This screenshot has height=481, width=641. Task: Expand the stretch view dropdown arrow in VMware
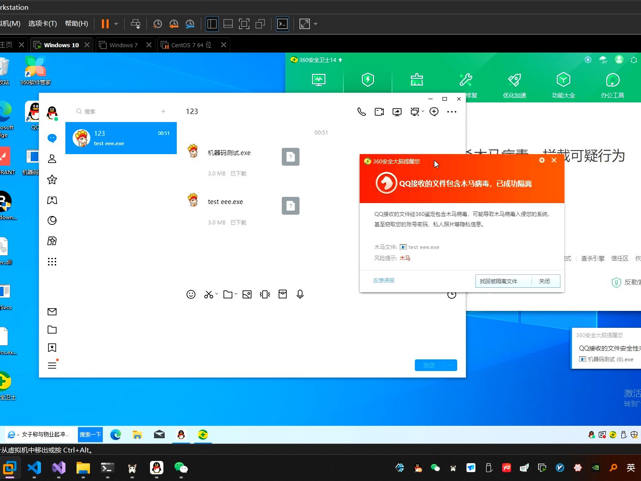tap(316, 24)
